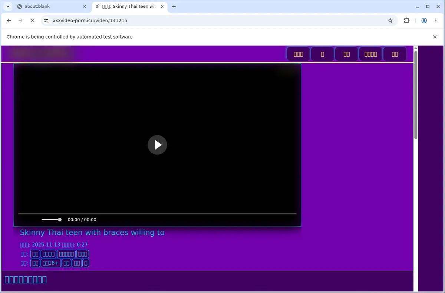Click the scrollbar up arrow
Screen dimensions: 445x293
coord(416,48)
